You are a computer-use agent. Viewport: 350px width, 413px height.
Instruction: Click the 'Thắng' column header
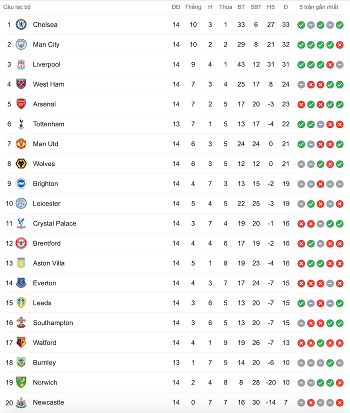(193, 7)
